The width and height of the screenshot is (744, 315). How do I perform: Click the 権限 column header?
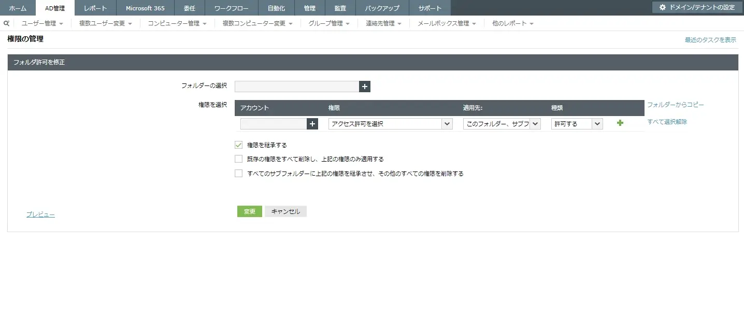(x=334, y=108)
